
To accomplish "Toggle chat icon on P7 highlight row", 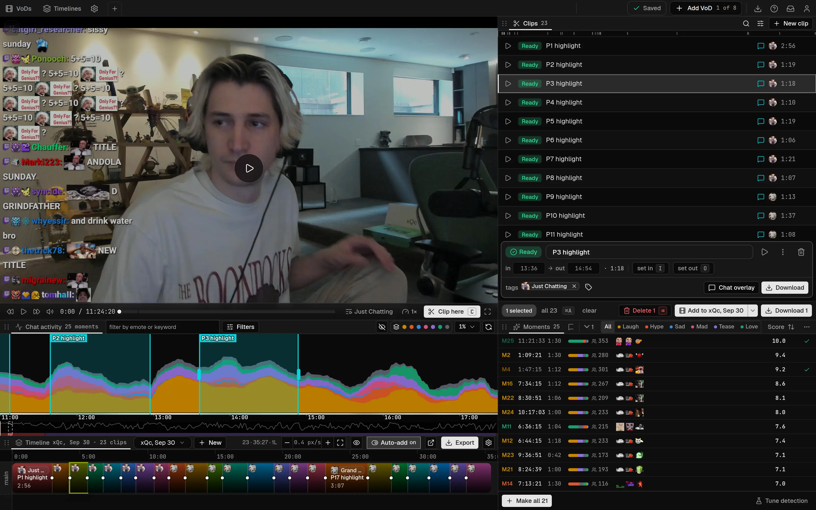I will pos(760,159).
